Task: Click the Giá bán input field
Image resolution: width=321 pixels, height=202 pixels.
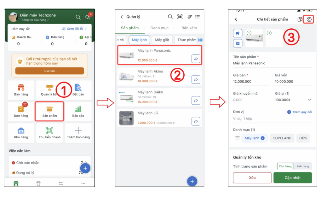Action: pos(251,81)
